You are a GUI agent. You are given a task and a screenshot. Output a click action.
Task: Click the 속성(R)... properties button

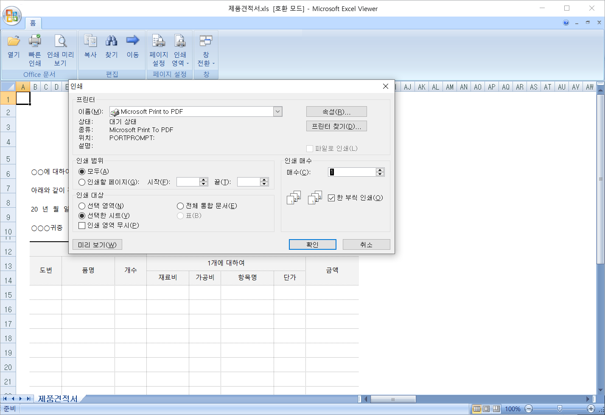(x=336, y=112)
